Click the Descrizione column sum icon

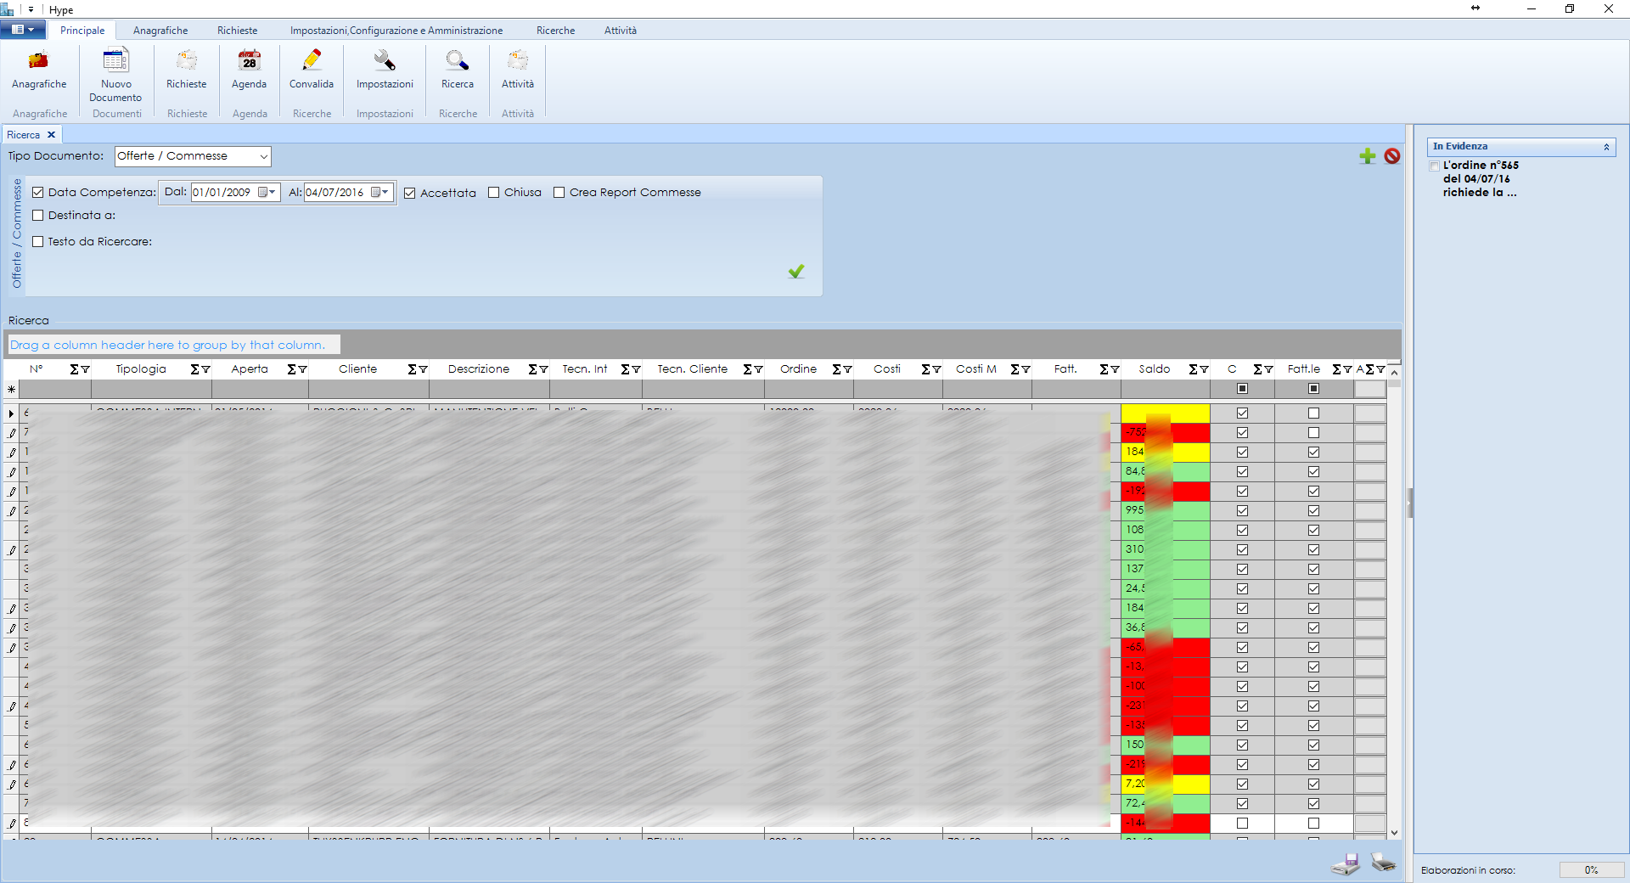tap(533, 369)
